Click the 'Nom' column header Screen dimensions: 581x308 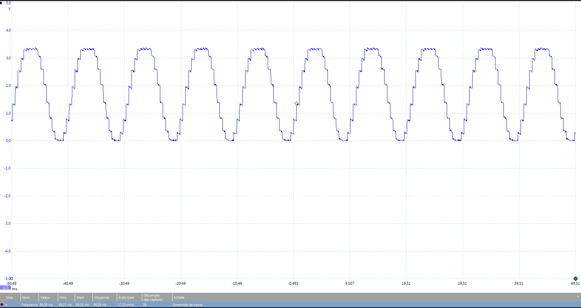(26, 298)
